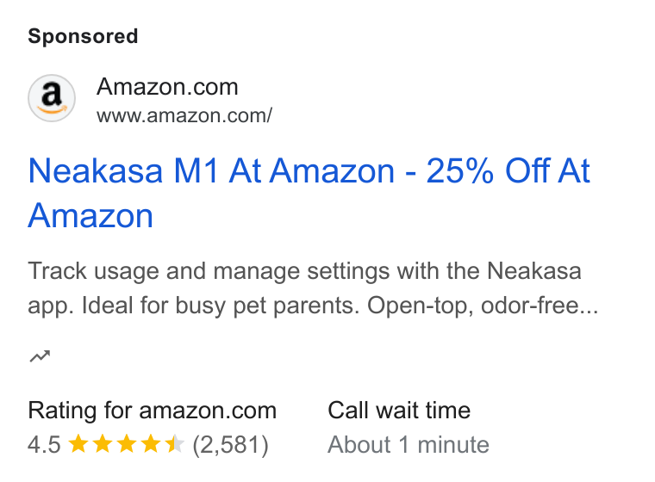Click the 4.5 rating number

(x=44, y=444)
